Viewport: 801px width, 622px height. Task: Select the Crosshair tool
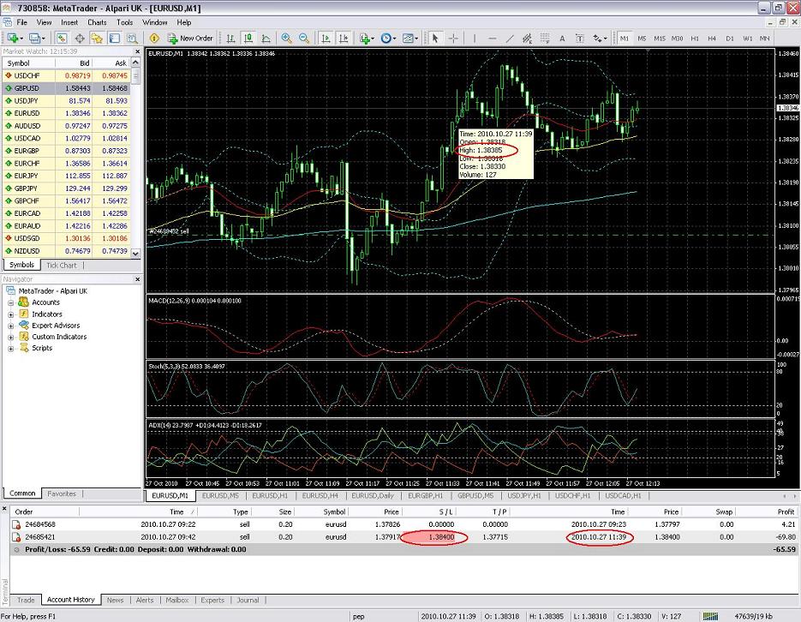point(453,38)
